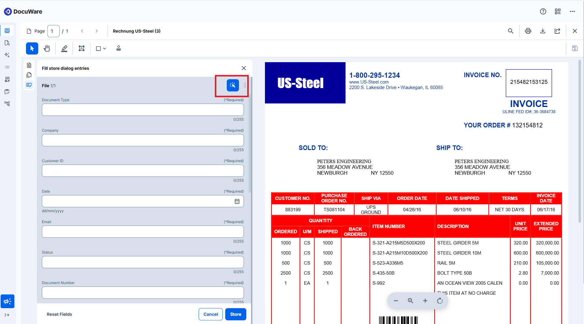
Task: Click purchase order TS081104
Action: point(334,210)
